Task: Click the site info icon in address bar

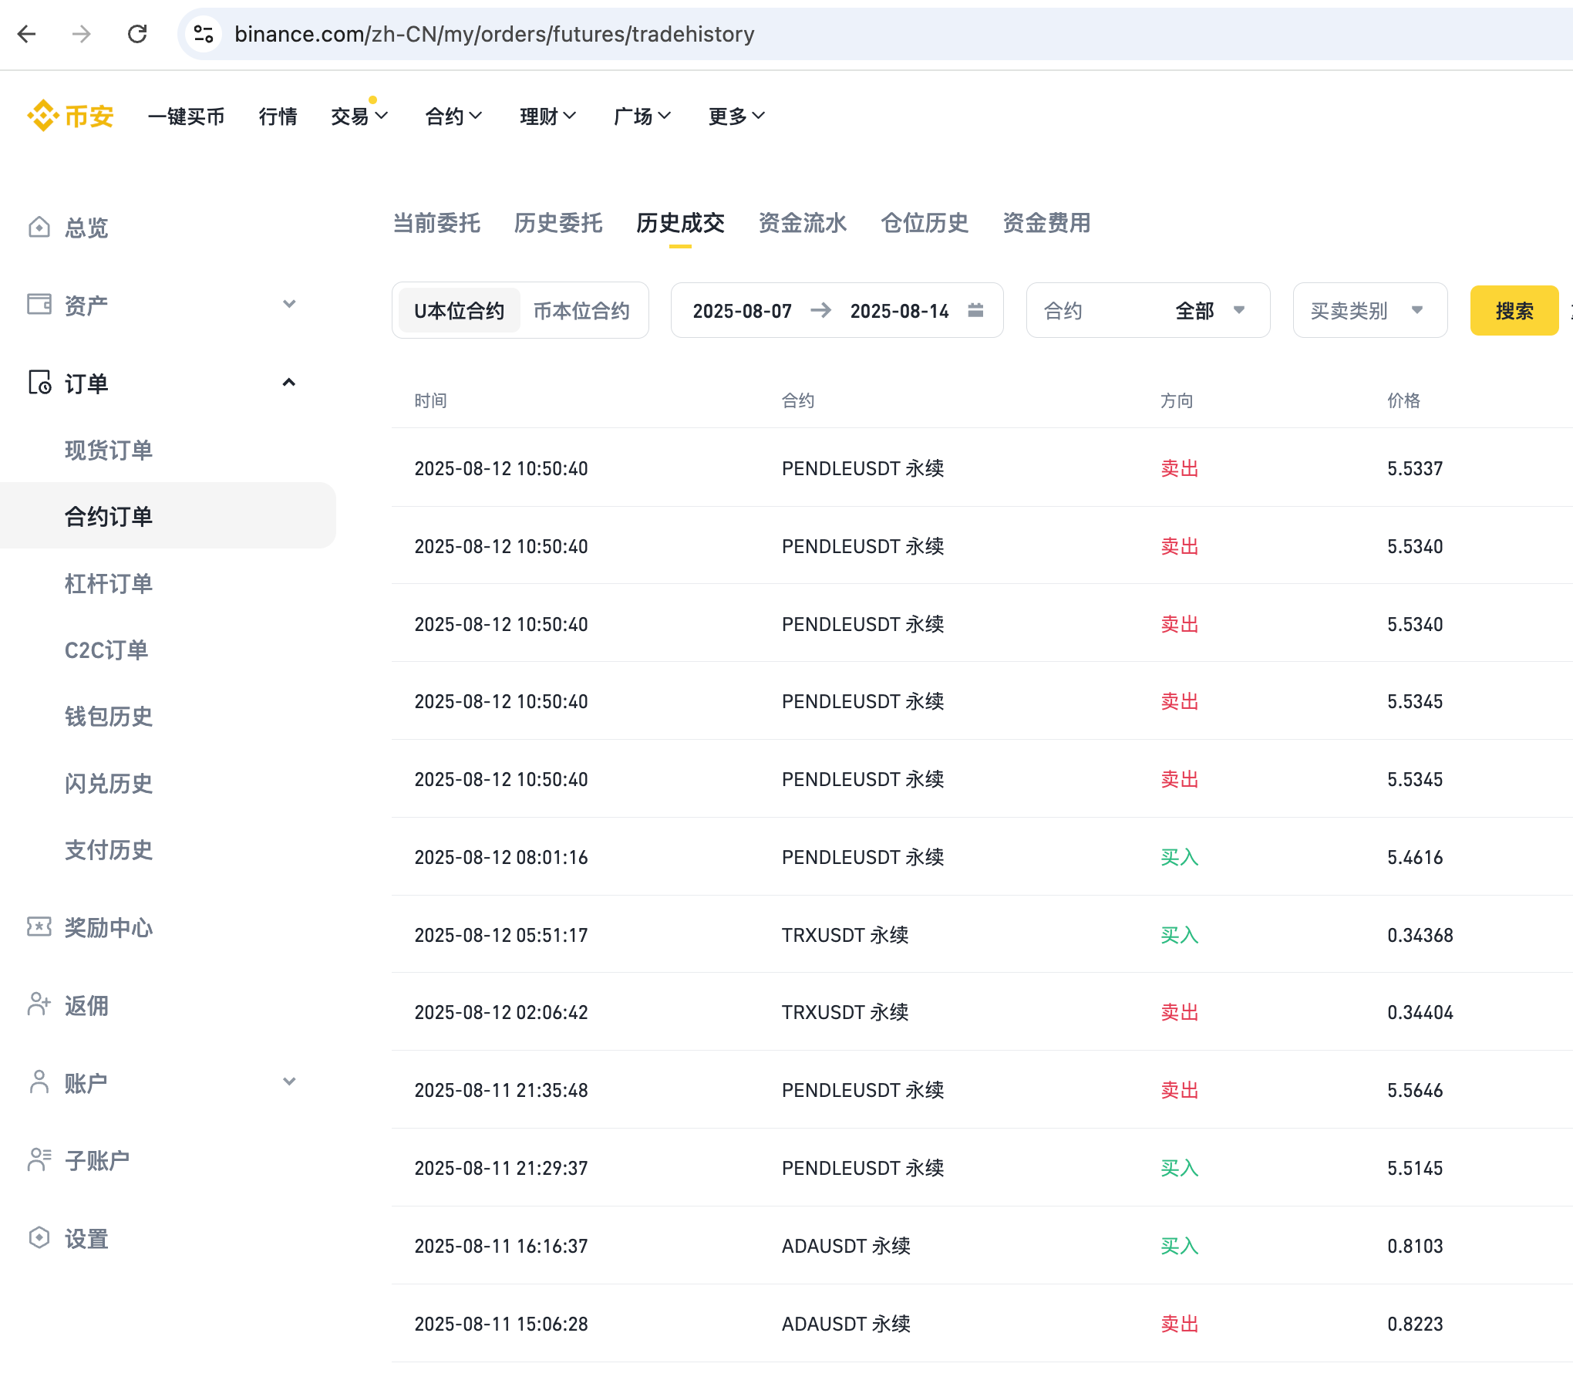Action: pos(204,34)
